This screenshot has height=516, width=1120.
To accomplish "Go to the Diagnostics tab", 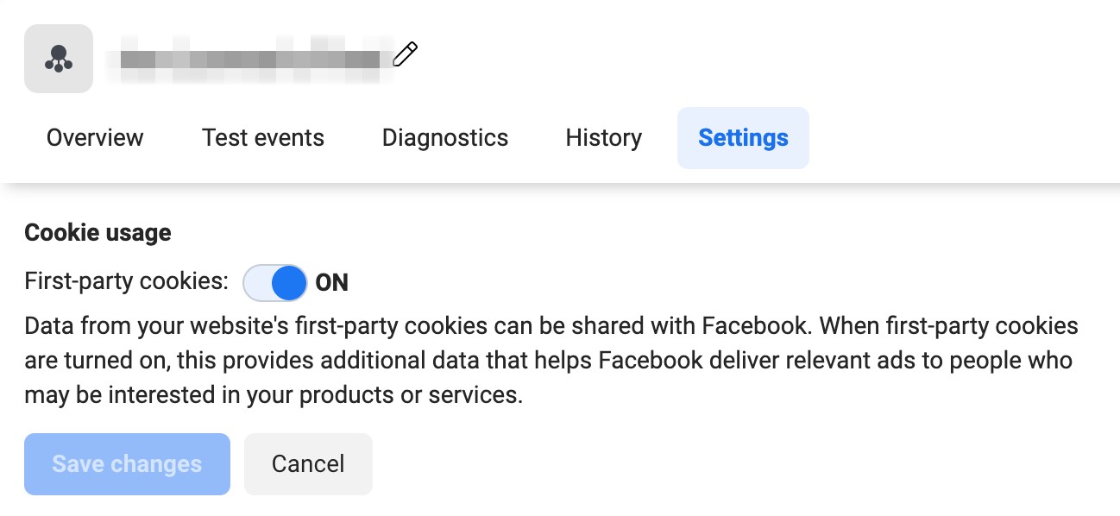I will (444, 137).
